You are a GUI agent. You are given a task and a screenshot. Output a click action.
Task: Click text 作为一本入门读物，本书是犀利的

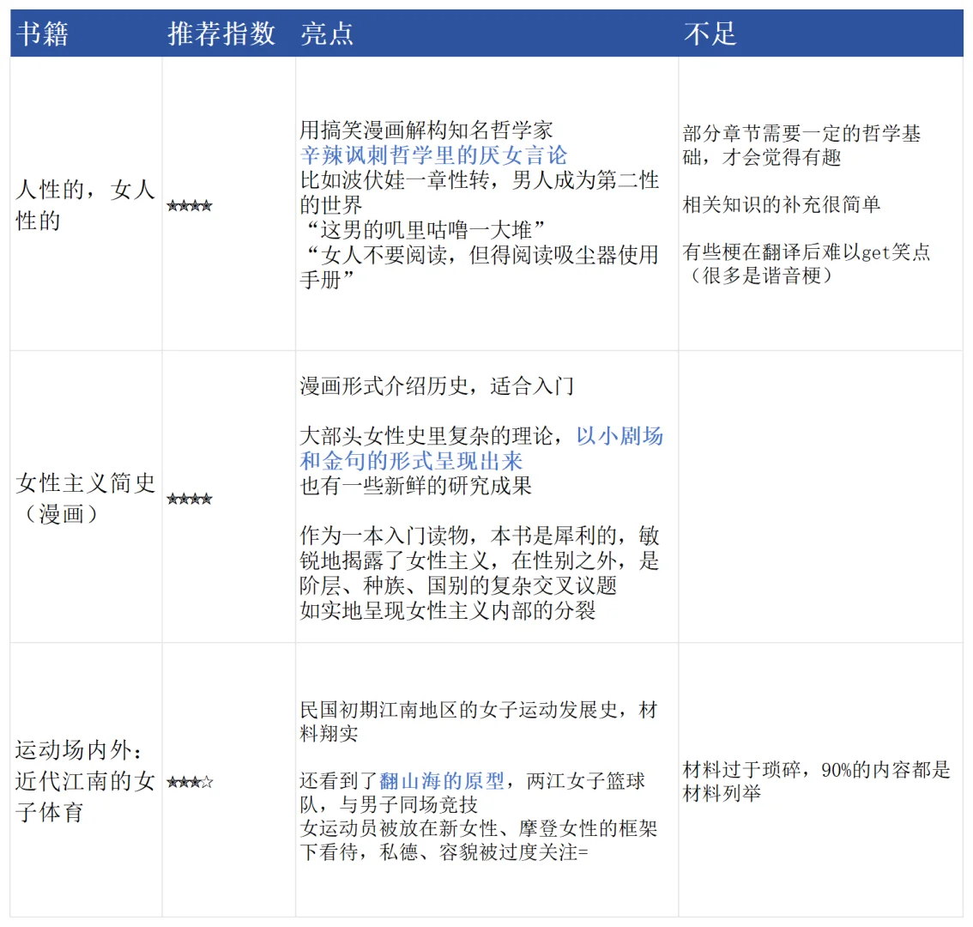pos(459,536)
